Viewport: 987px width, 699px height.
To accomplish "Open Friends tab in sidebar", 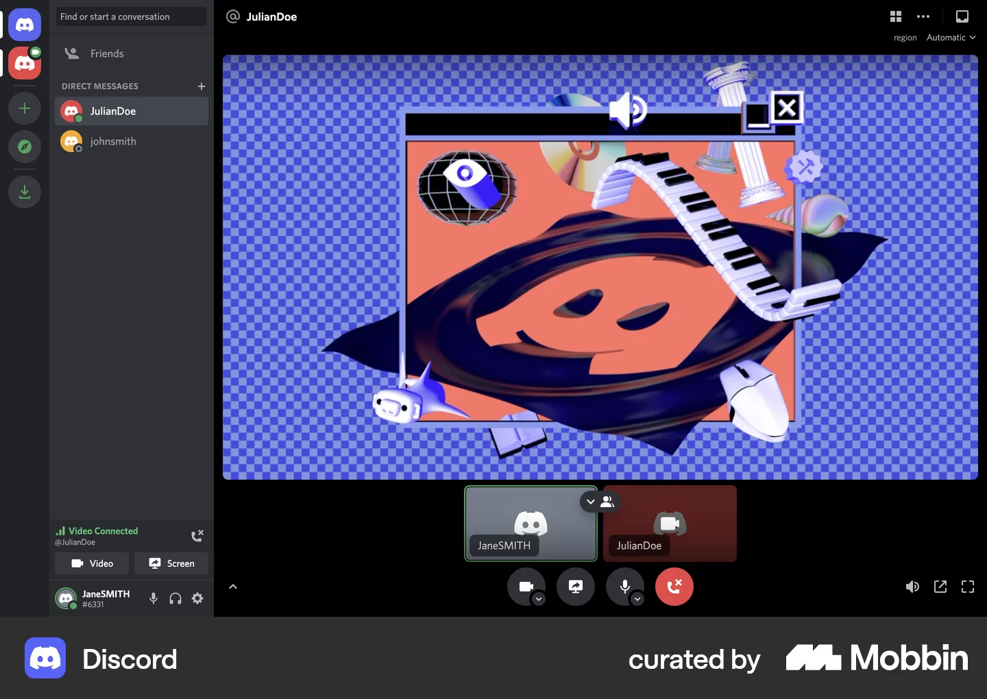I will pyautogui.click(x=132, y=53).
